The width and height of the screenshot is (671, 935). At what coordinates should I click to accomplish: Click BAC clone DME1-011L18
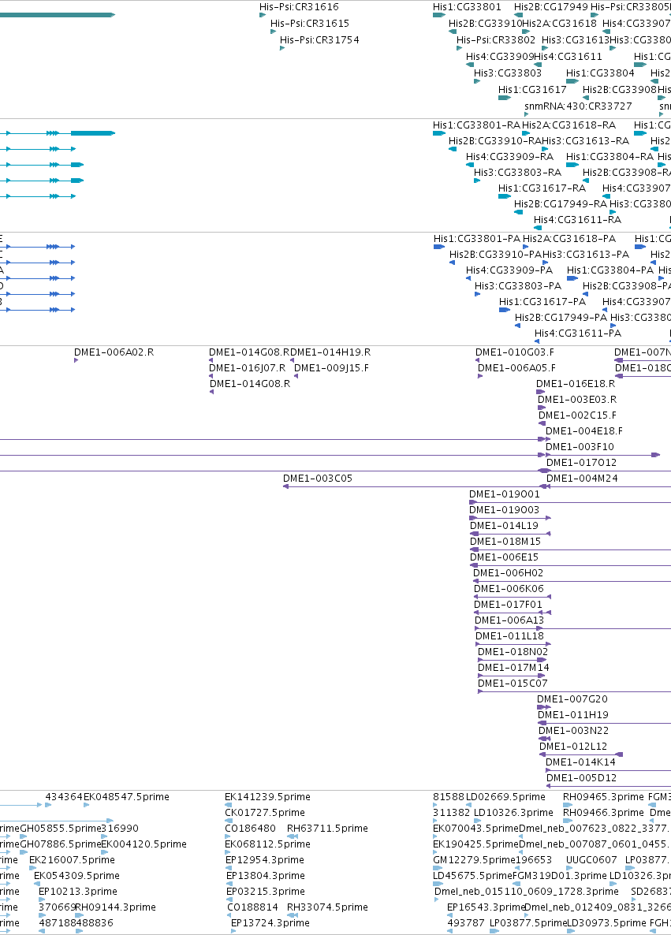coord(509,636)
